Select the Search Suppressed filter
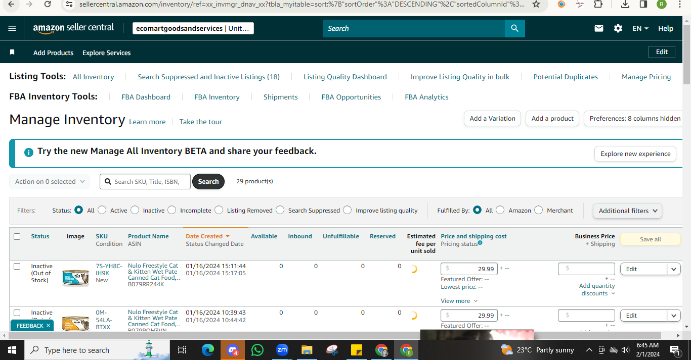Image resolution: width=691 pixels, height=360 pixels. point(280,210)
